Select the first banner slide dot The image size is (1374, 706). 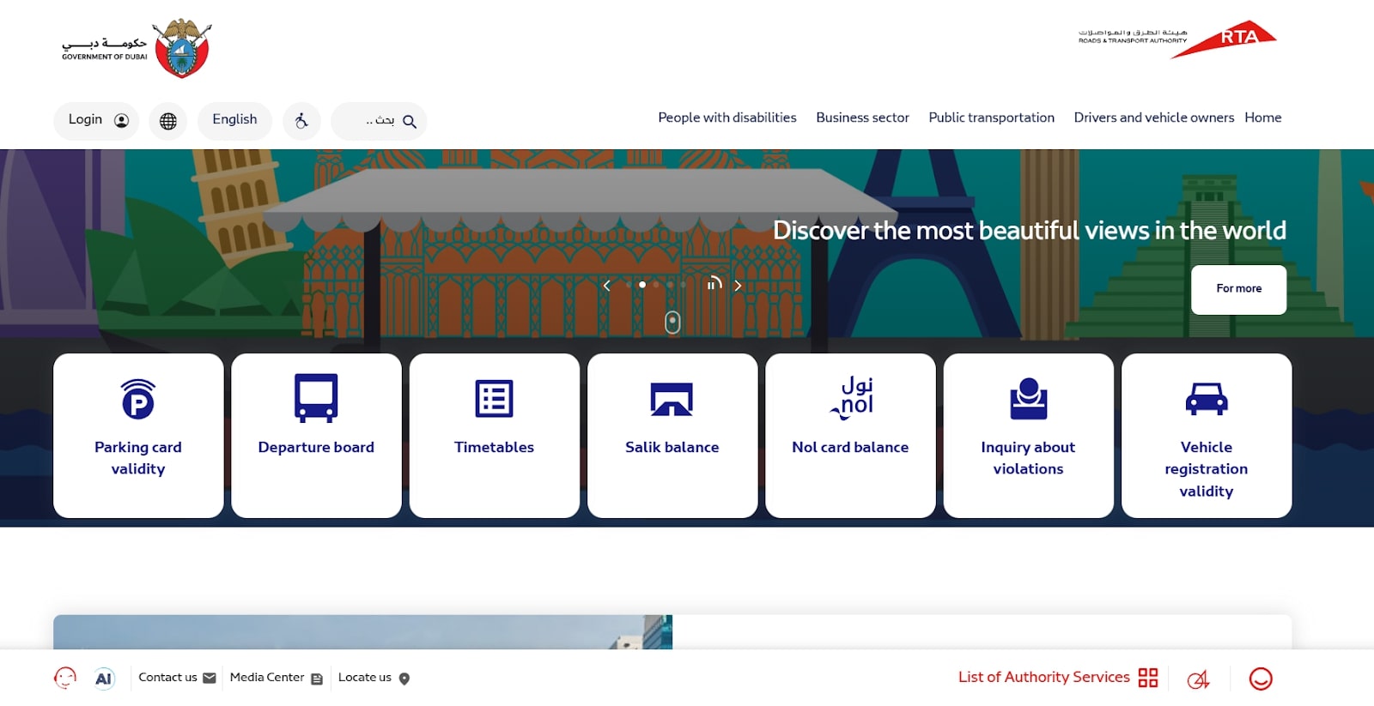coord(629,285)
